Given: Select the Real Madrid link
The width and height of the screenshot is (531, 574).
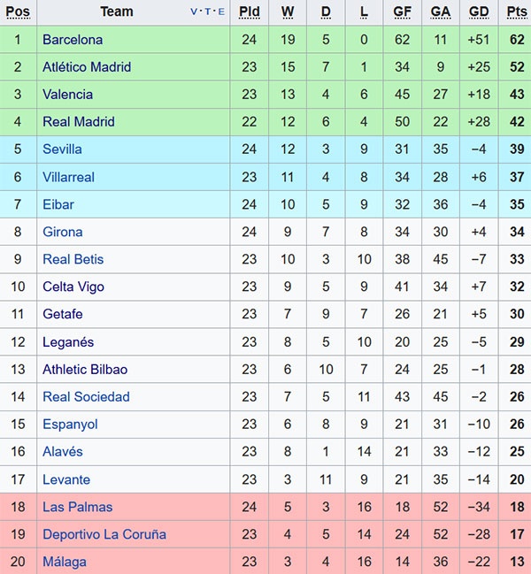Looking at the screenshot, I should (79, 122).
